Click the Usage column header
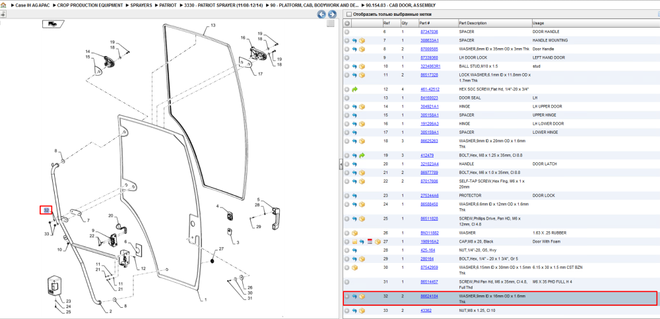The height and width of the screenshot is (319, 660). coord(595,23)
